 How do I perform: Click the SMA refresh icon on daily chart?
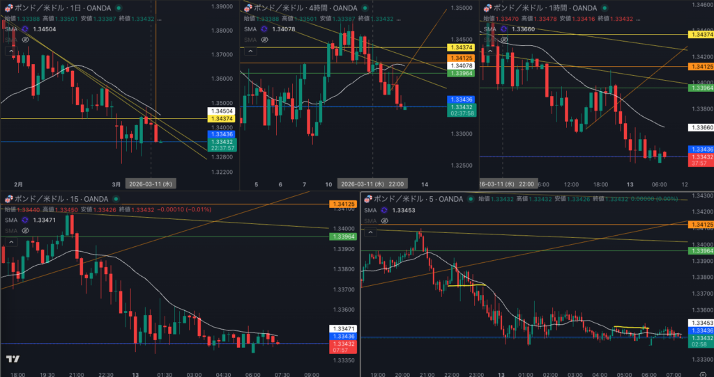point(26,29)
